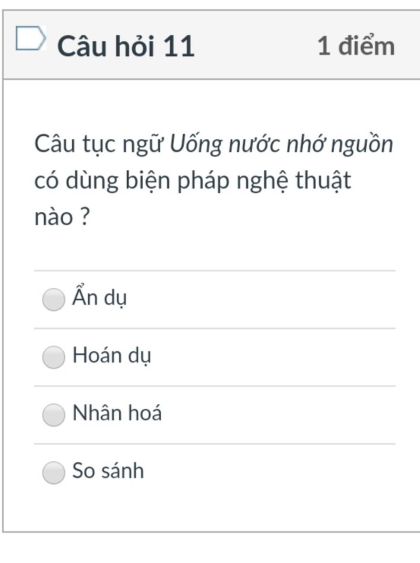Screen dimensions: 420x563
Task: Click the Ẩn dụ answer label text
Action: coord(99,297)
